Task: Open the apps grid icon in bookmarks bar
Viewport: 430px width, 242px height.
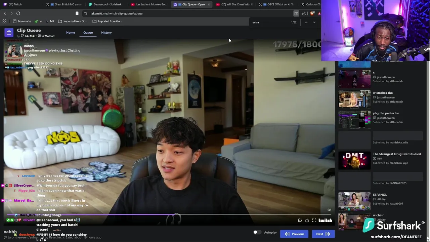Action: (4, 21)
